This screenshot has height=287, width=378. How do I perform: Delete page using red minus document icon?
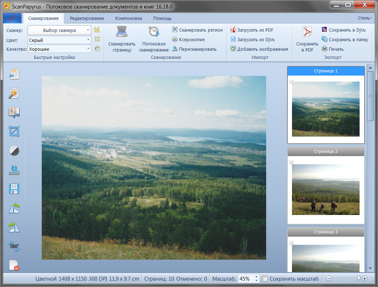[x=14, y=265]
